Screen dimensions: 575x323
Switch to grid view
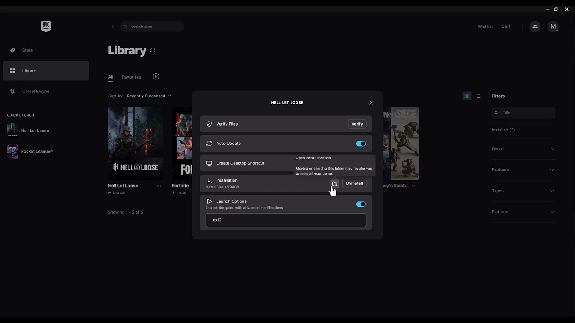click(467, 96)
